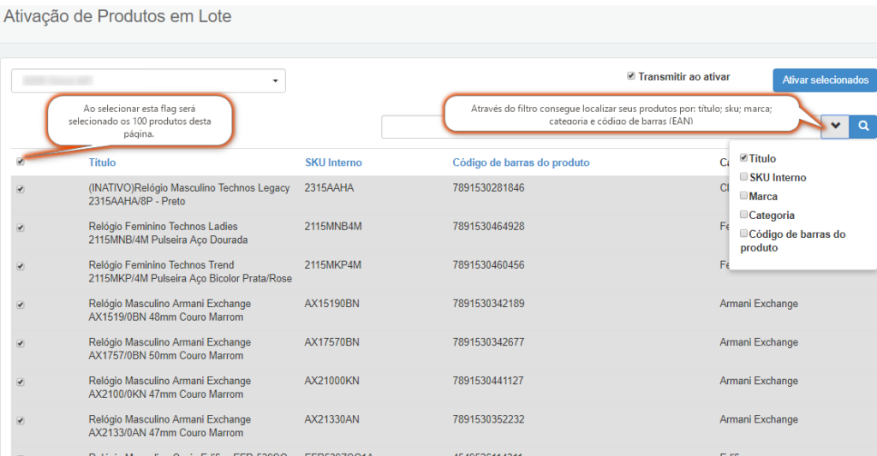Uncheck the Título filter option
The width and height of the screenshot is (877, 456).
pyautogui.click(x=743, y=158)
